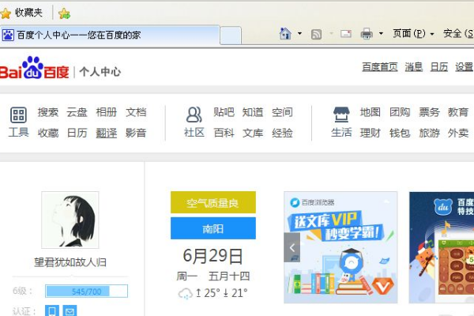This screenshot has height=316, width=474.
Task: Click the user avatar picture
Action: click(x=70, y=220)
